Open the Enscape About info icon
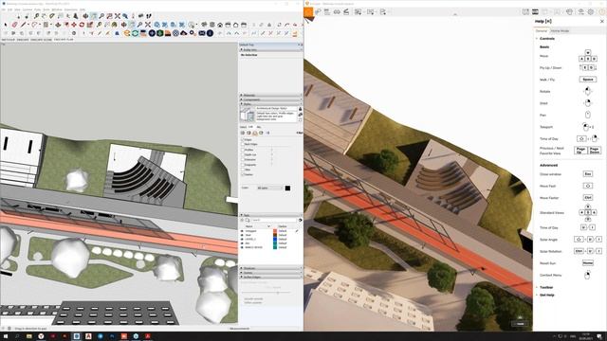This screenshot has height=341, width=607. [210, 33]
